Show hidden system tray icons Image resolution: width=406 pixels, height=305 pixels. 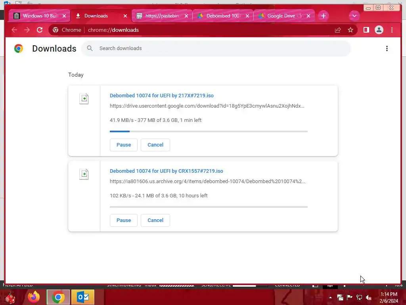pyautogui.click(x=330, y=297)
